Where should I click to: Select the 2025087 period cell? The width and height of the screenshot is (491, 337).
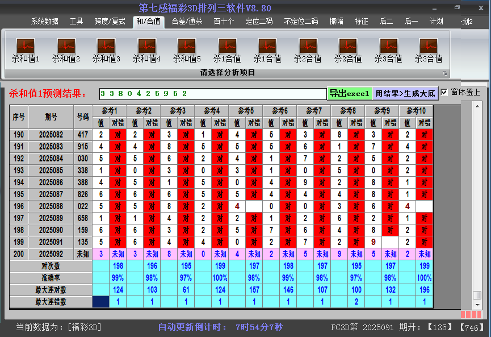pyautogui.click(x=51, y=194)
